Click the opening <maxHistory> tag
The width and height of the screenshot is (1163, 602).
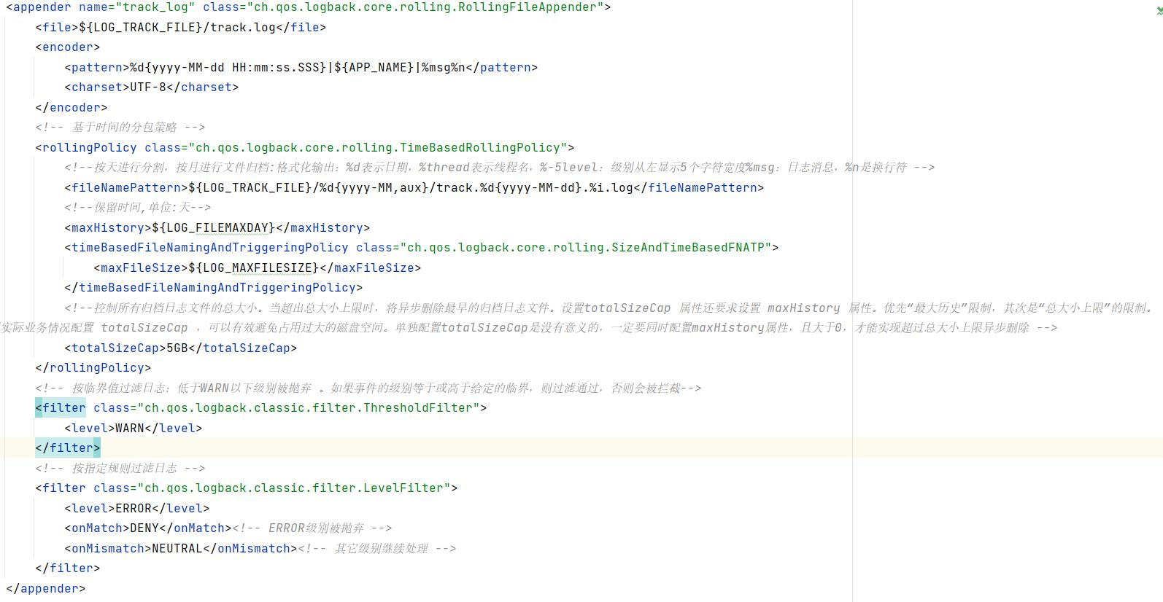tap(108, 227)
